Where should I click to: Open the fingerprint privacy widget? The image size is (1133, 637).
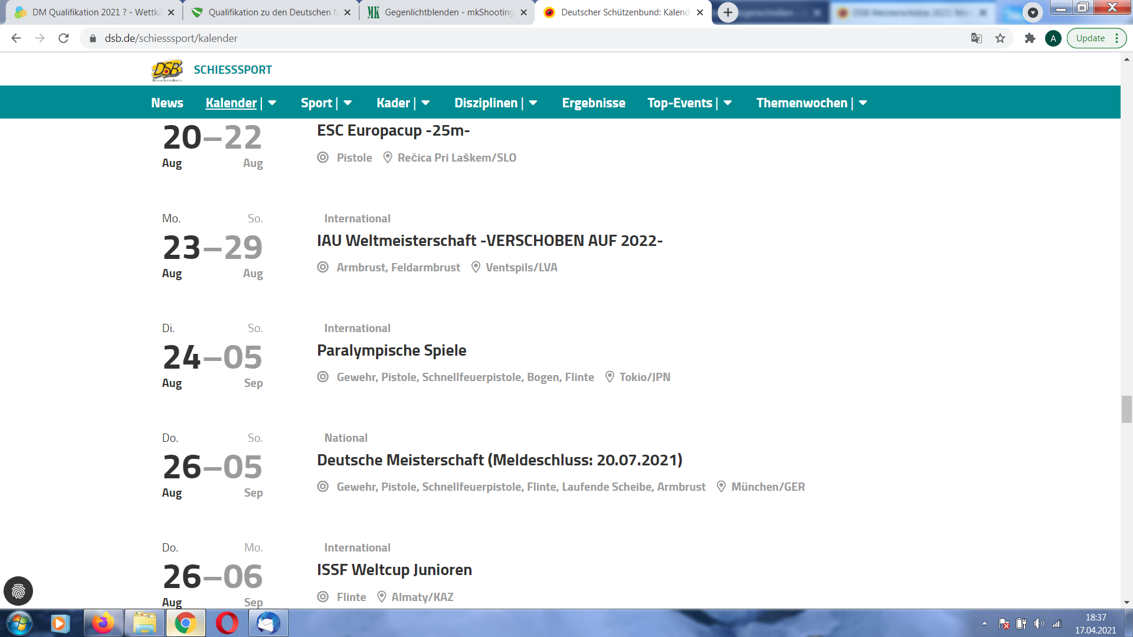[18, 591]
